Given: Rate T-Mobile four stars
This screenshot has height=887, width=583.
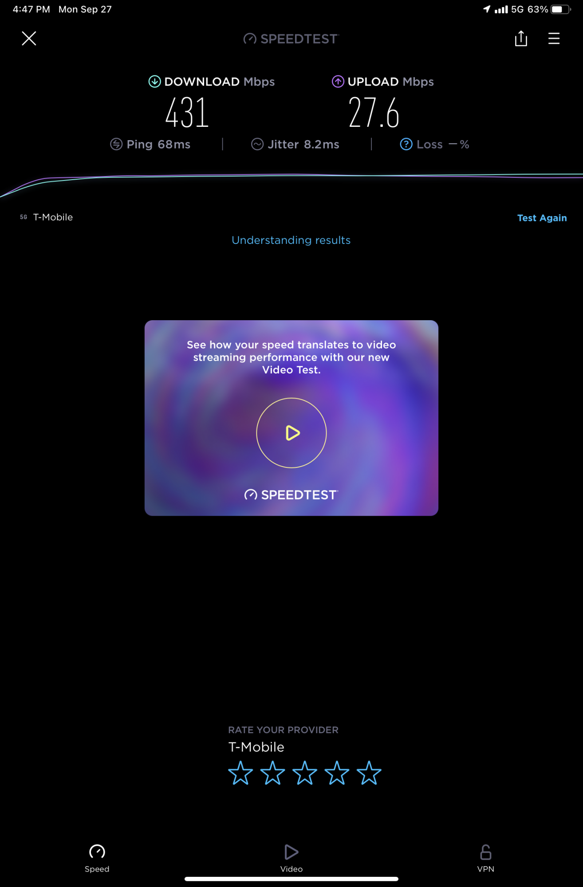Looking at the screenshot, I should [x=337, y=773].
